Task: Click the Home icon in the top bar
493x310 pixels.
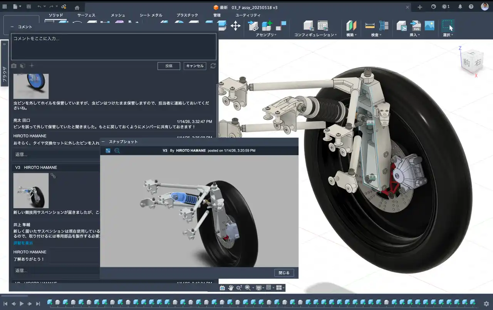Action: coord(77,7)
